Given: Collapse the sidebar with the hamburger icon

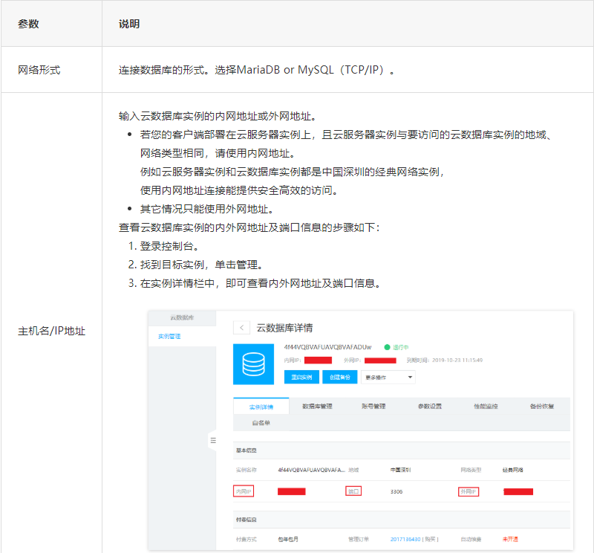Looking at the screenshot, I should pyautogui.click(x=213, y=440).
